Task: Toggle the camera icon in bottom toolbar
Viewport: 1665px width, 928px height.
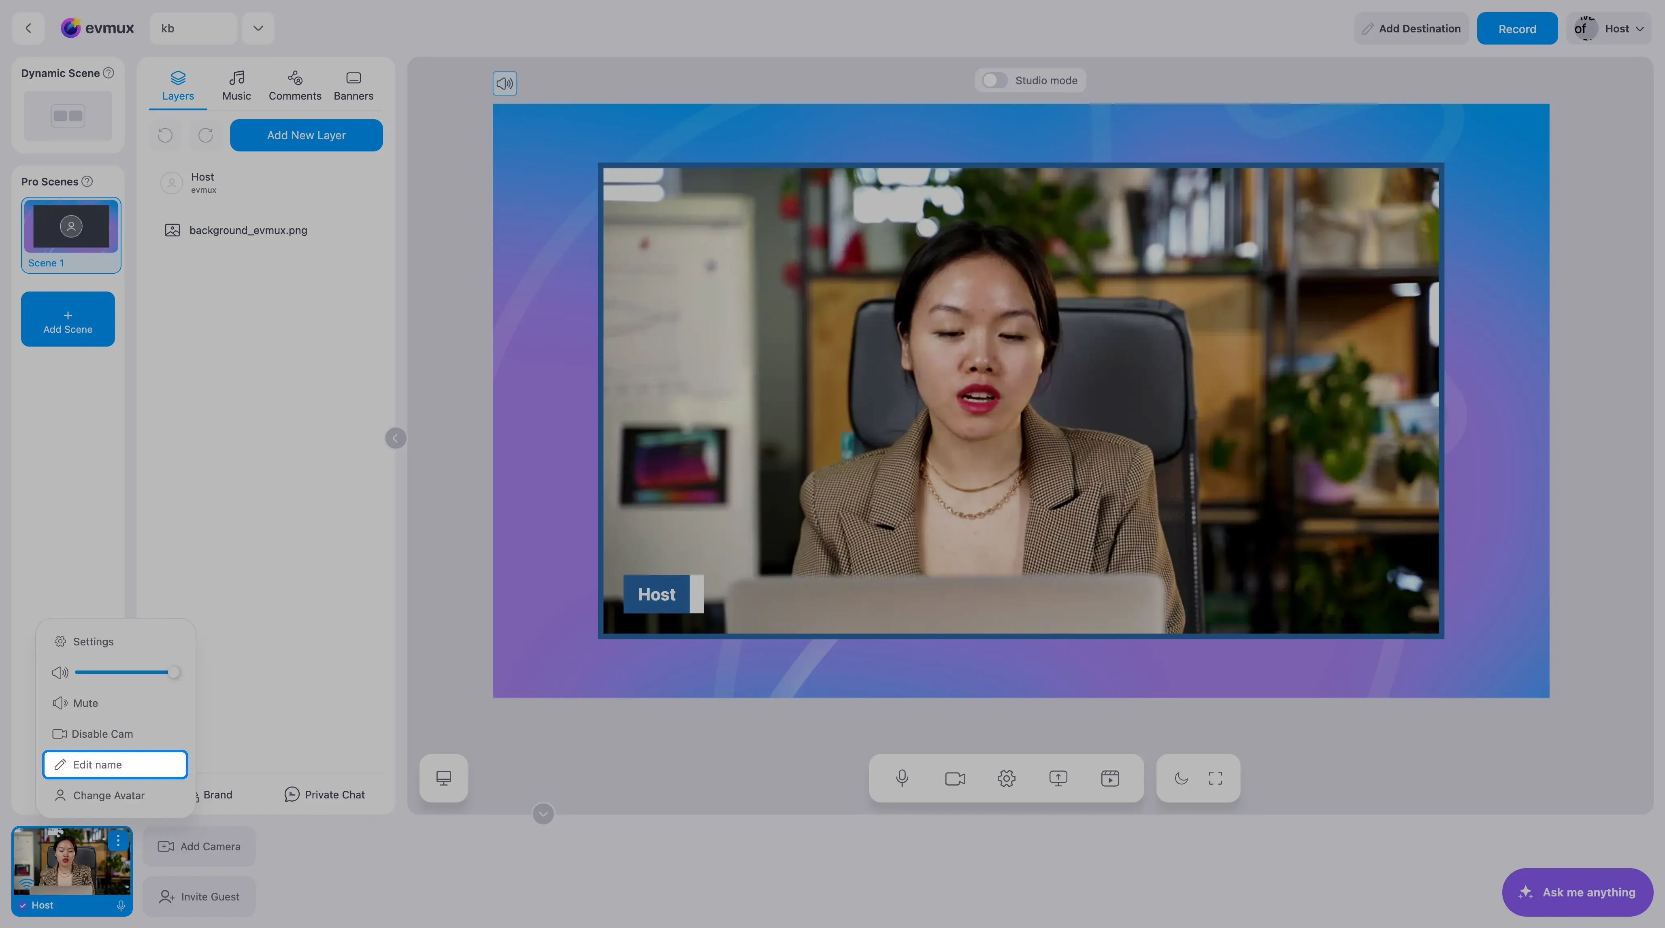Action: (x=955, y=778)
